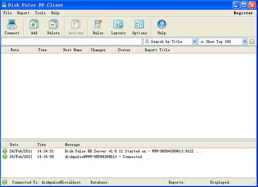This screenshot has height=187, width=258.
Task: Click the grayed Actions icon
Action: [76, 24]
